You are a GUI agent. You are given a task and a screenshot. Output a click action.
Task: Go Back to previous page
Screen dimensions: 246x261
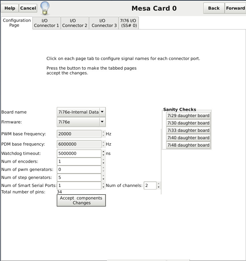coord(214,8)
